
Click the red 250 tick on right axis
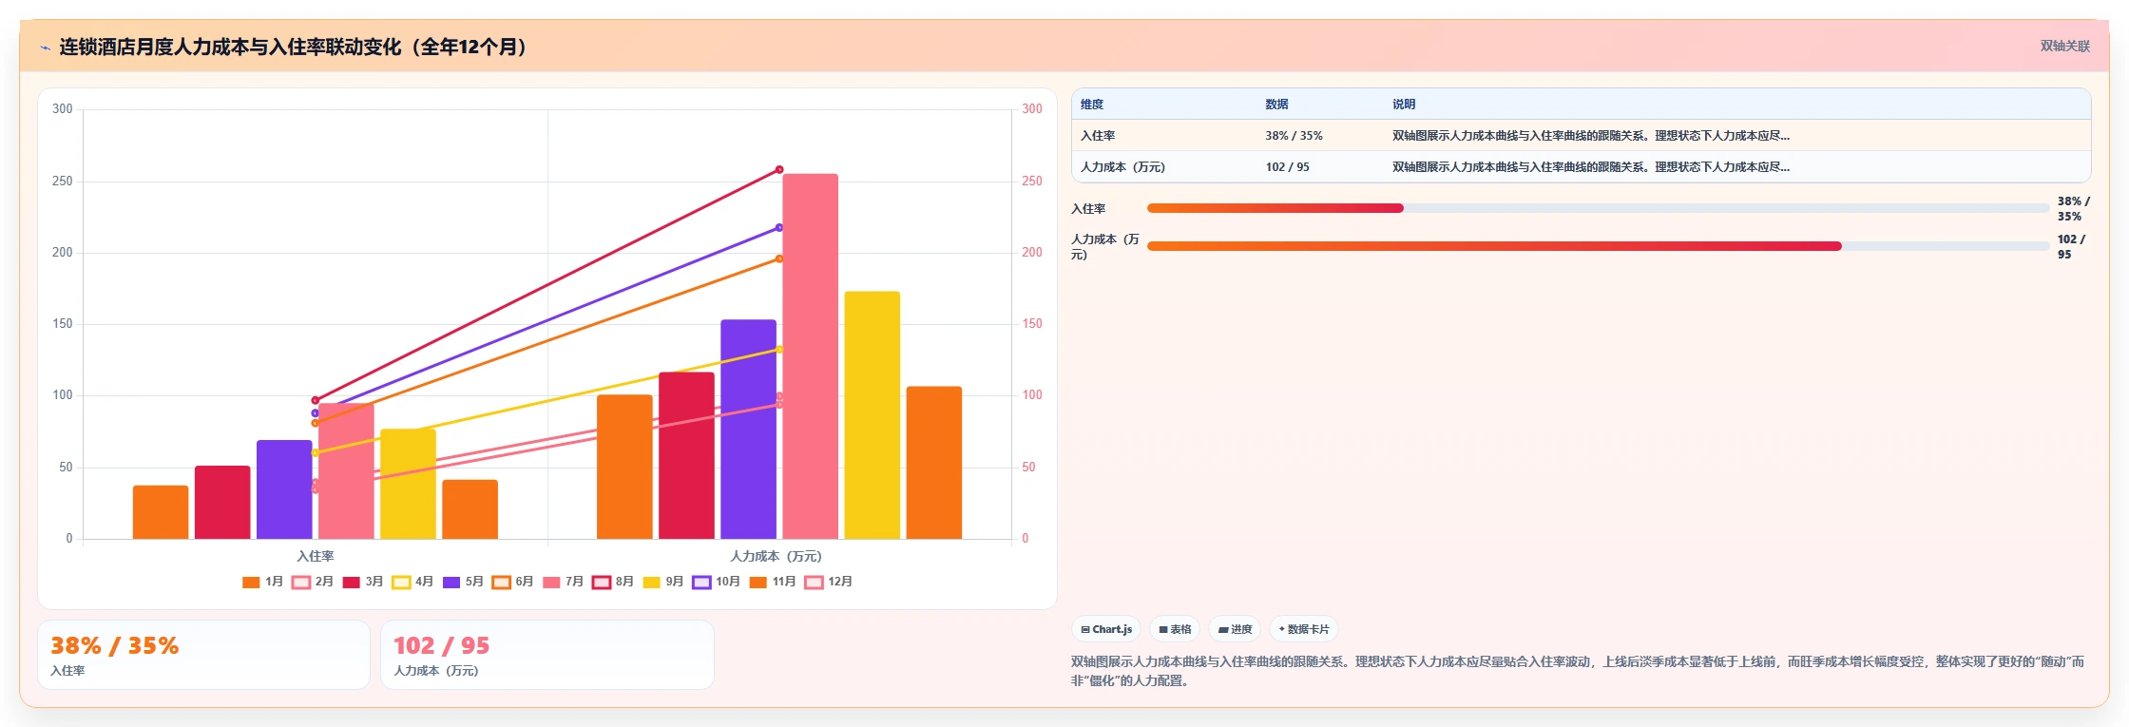(1032, 181)
